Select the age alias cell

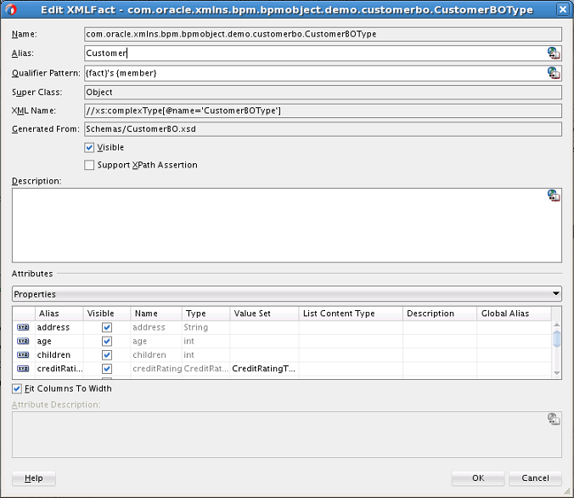pyautogui.click(x=59, y=341)
